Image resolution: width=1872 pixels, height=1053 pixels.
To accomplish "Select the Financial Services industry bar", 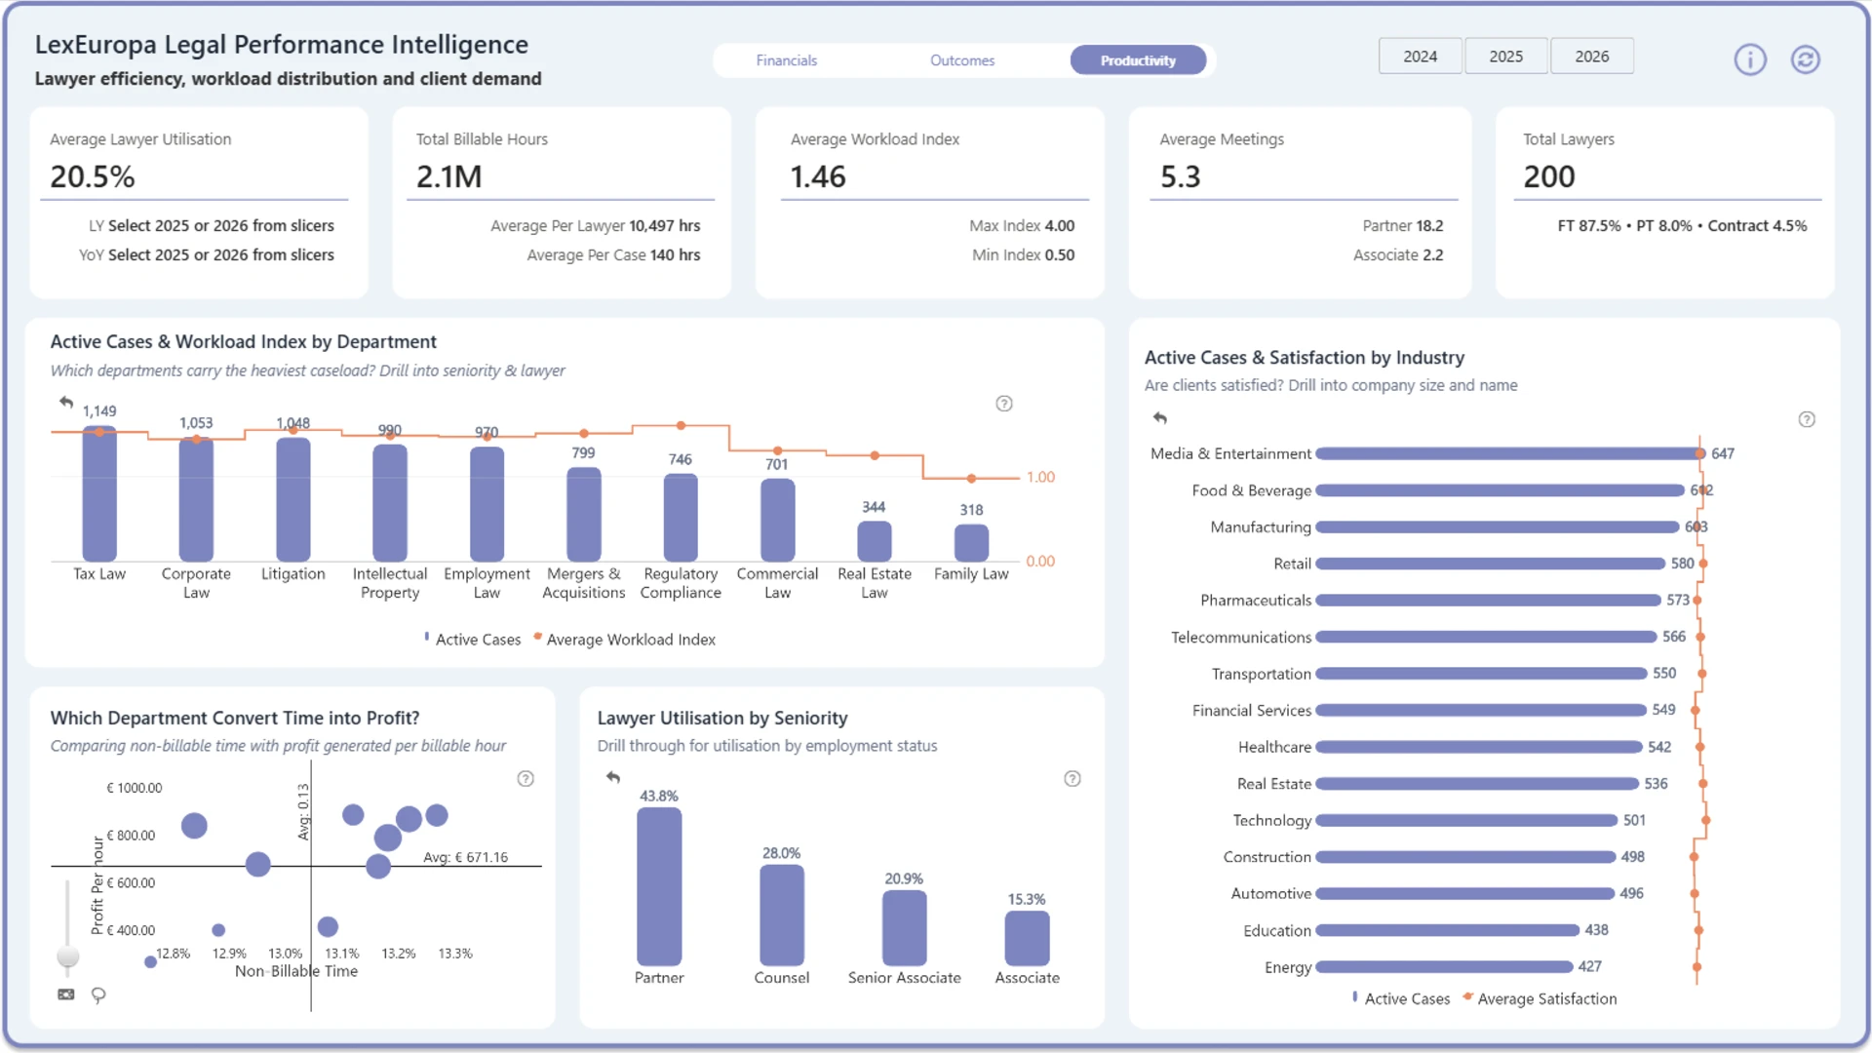I will [x=1482, y=710].
